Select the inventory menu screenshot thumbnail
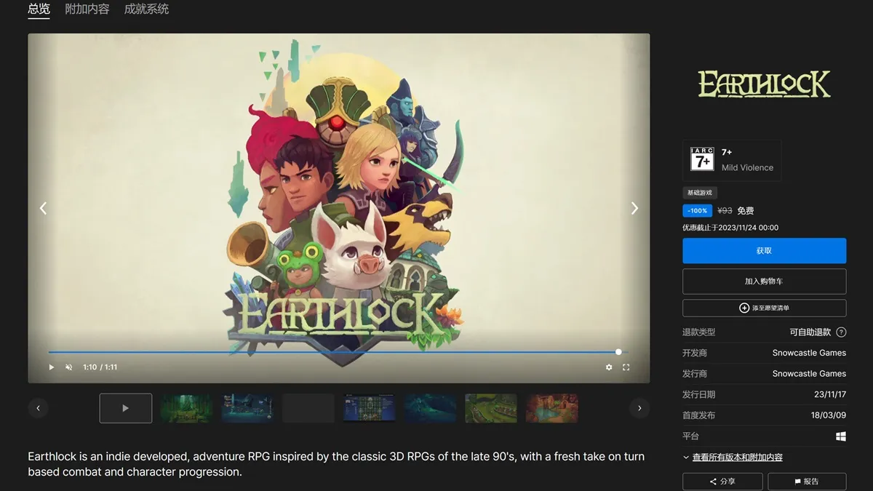This screenshot has width=873, height=491. click(x=370, y=408)
